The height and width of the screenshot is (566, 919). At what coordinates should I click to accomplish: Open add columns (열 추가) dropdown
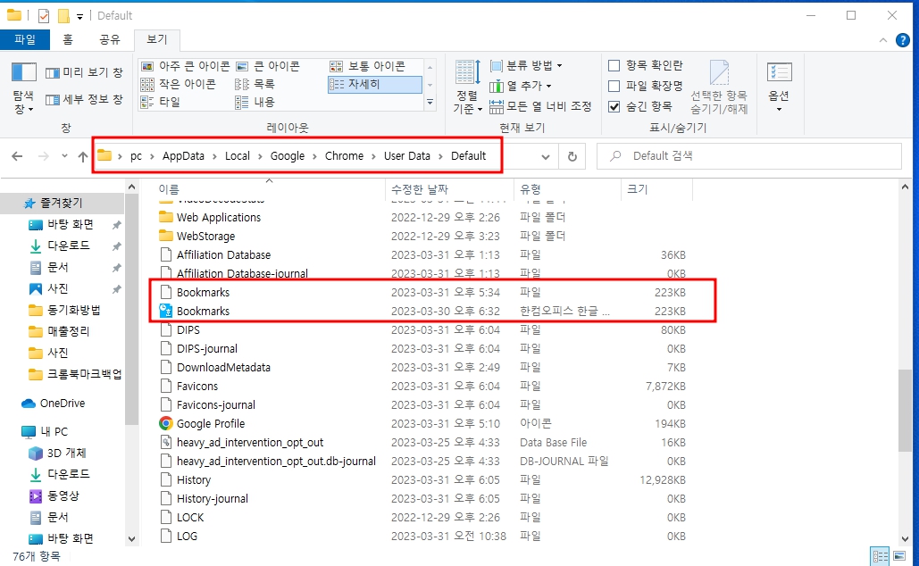point(521,86)
